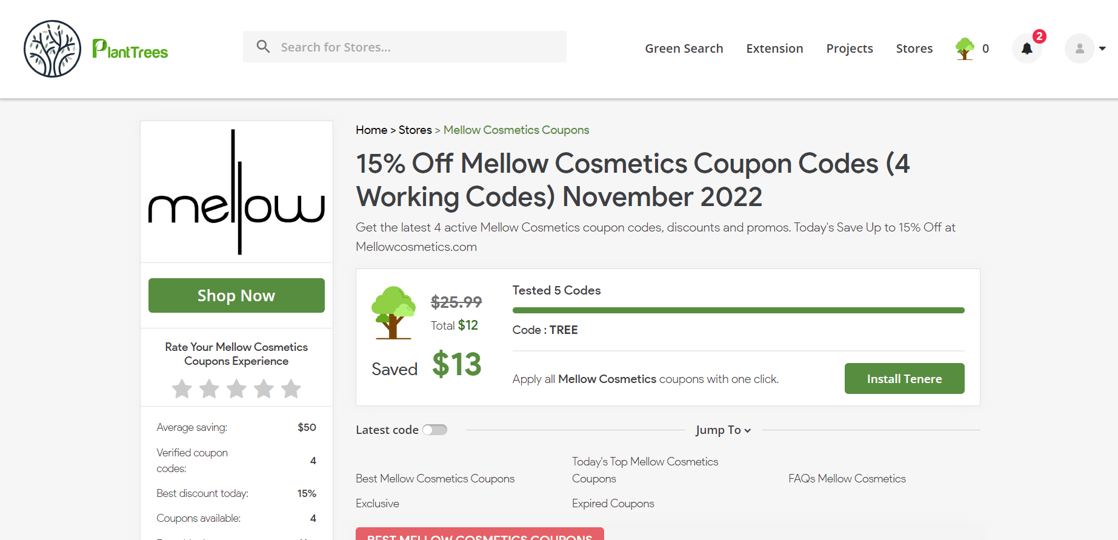Click the Code : TREE text
Image resolution: width=1118 pixels, height=540 pixels.
(545, 330)
